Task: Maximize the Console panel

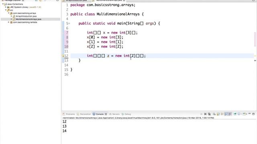Action: pyautogui.click(x=253, y=114)
